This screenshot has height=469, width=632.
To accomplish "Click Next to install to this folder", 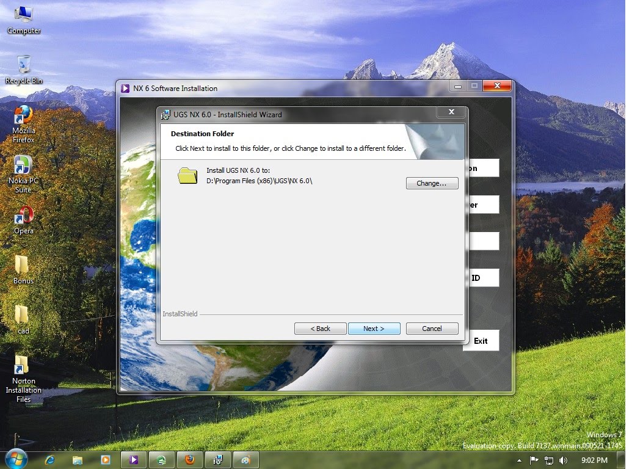I will [374, 328].
